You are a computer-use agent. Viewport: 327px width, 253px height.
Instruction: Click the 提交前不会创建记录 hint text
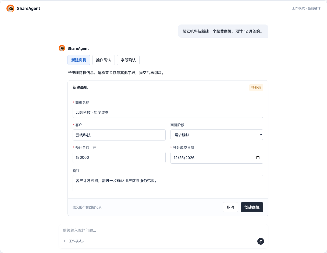(x=87, y=207)
